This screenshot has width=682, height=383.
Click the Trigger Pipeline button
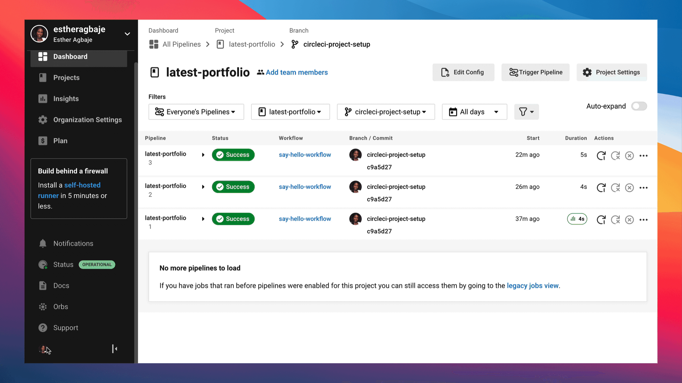pyautogui.click(x=535, y=72)
